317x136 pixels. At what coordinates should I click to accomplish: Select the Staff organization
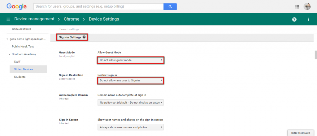(x=17, y=62)
